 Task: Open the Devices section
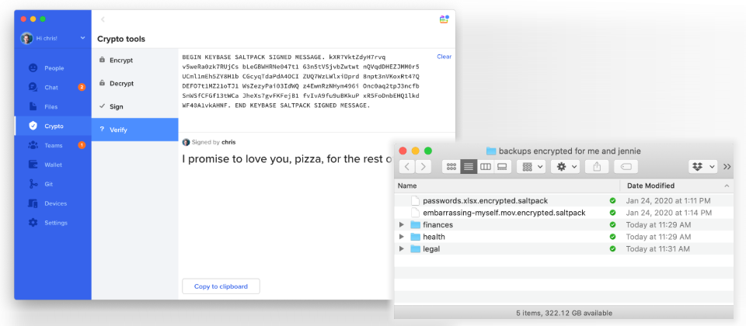tap(53, 203)
